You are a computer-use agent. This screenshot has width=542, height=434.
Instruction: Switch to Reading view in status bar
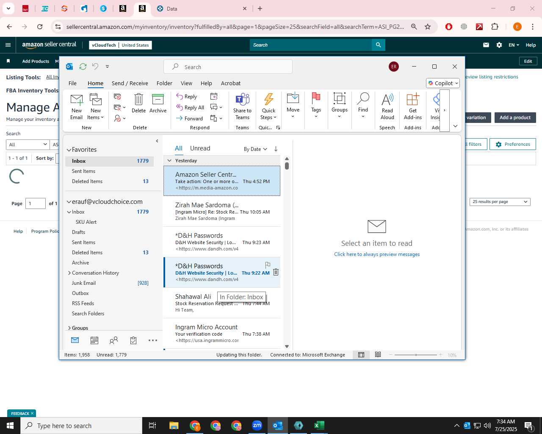coord(378,355)
